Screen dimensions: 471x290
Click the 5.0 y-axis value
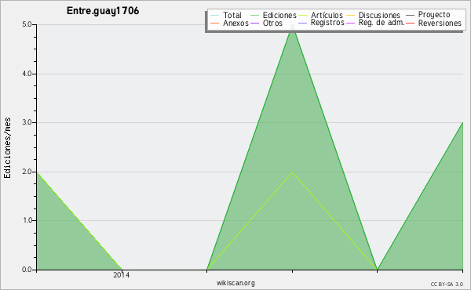tap(27, 24)
